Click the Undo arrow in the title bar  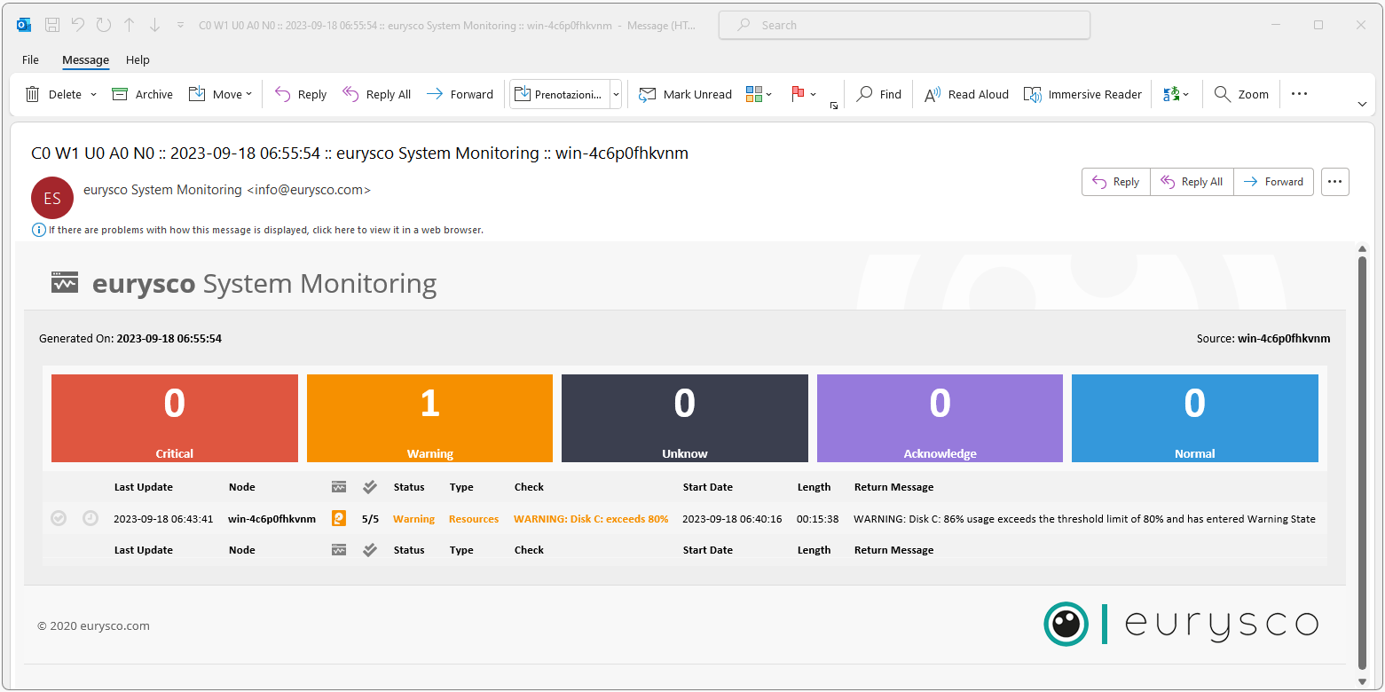[x=78, y=25]
